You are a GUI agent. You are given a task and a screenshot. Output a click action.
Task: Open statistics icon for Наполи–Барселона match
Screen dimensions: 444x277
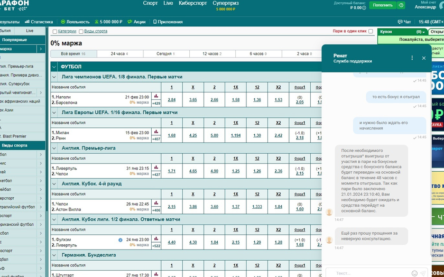tap(156, 96)
